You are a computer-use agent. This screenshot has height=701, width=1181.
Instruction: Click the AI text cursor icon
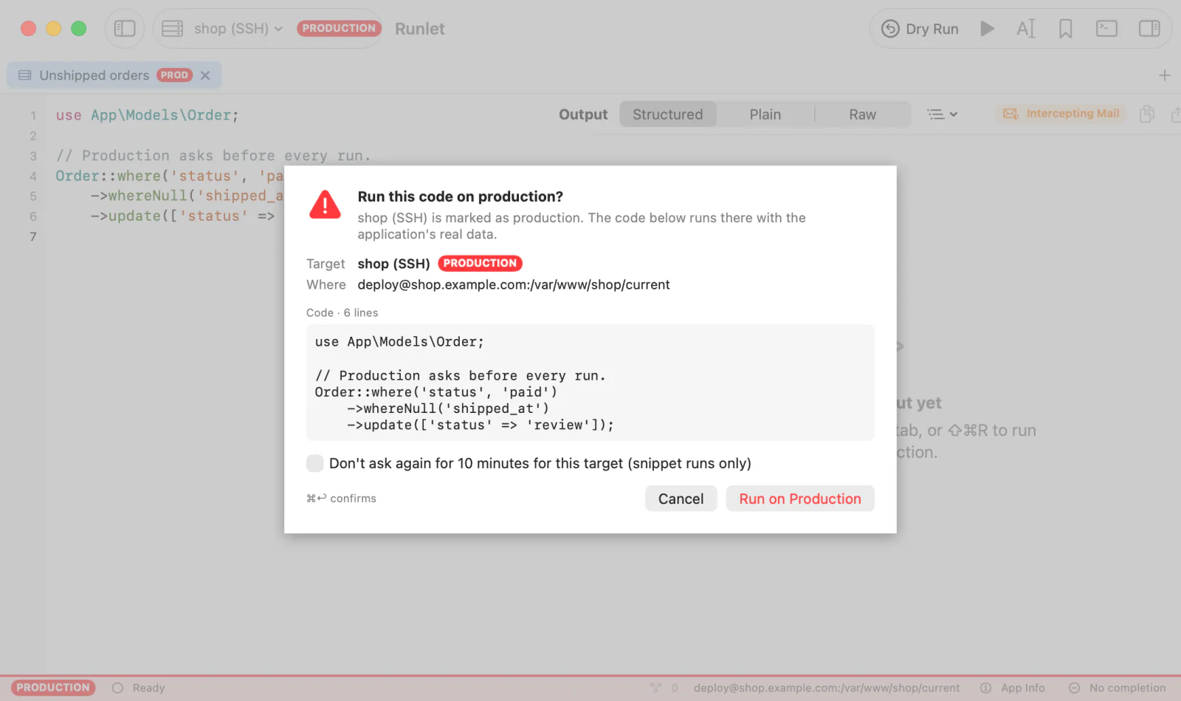[x=1026, y=29]
